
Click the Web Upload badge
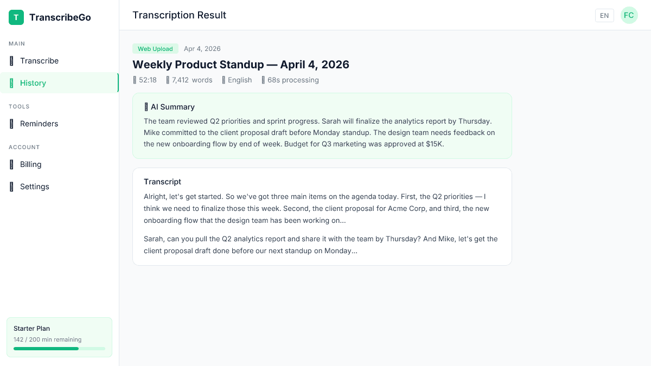point(155,49)
